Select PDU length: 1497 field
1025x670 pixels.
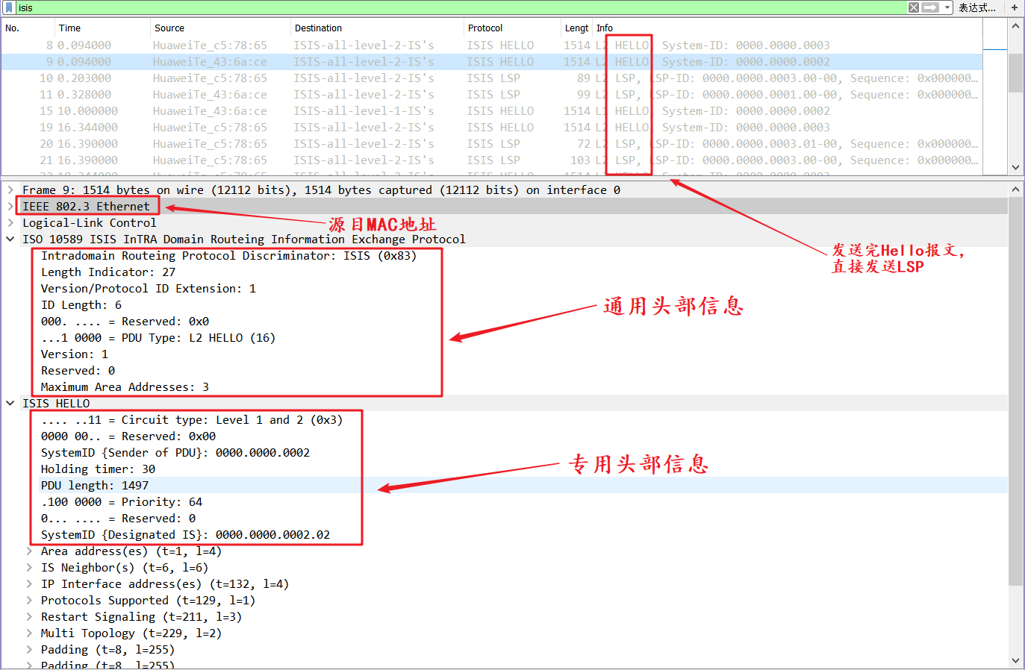[95, 486]
